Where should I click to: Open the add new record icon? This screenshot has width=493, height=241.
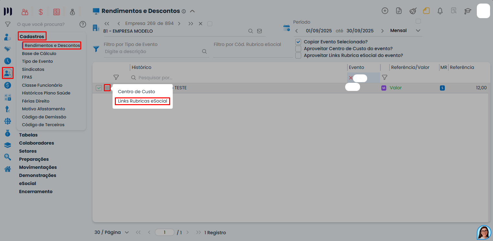point(385,10)
